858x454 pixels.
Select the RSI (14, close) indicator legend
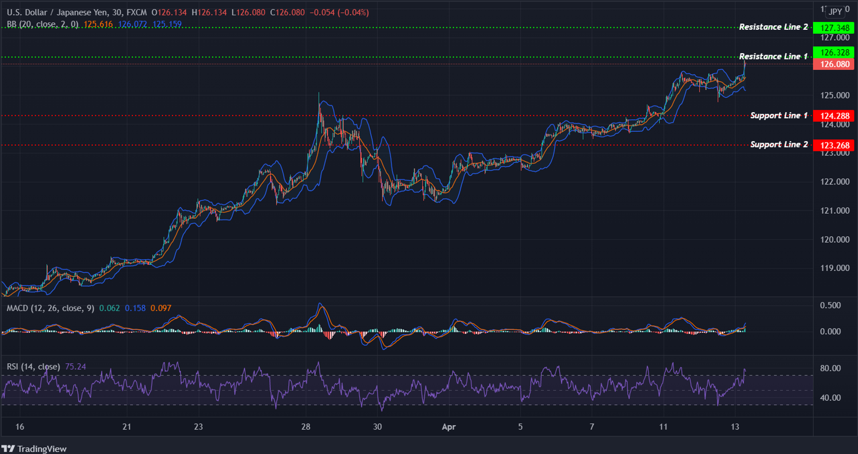point(33,366)
